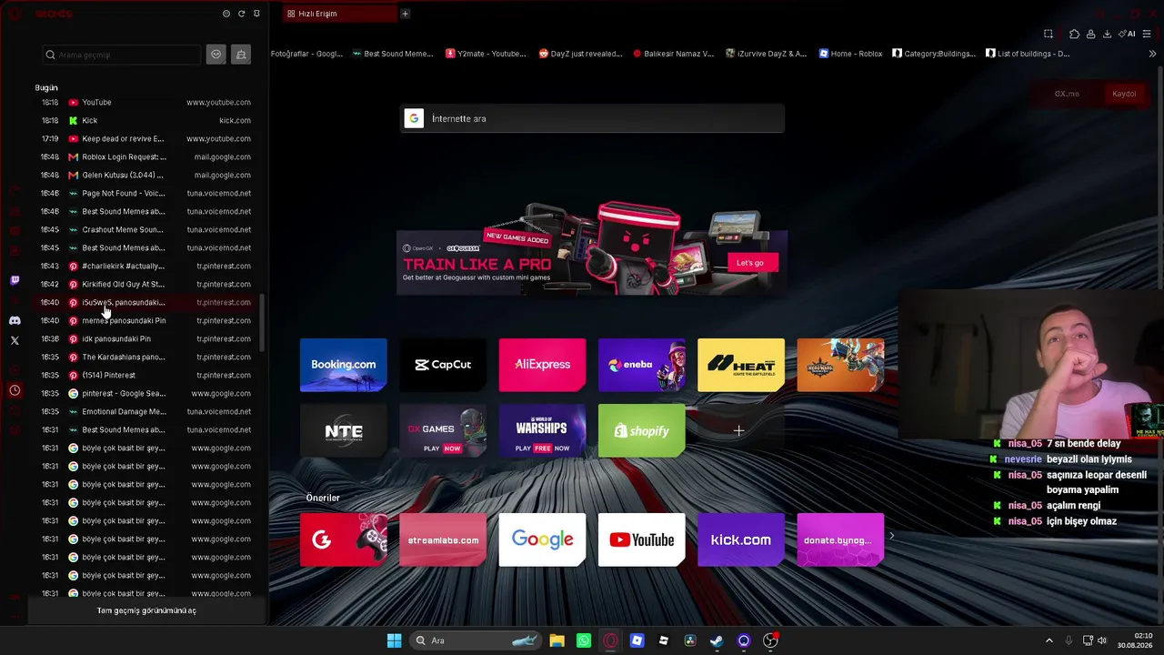Open the Fotoğraflar - Google bookmark
The image size is (1164, 655).
[x=306, y=54]
